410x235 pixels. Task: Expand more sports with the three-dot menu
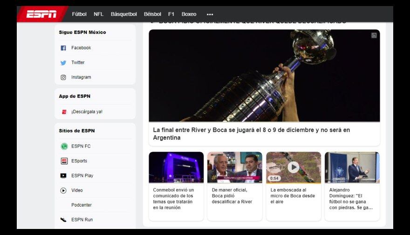pyautogui.click(x=210, y=14)
